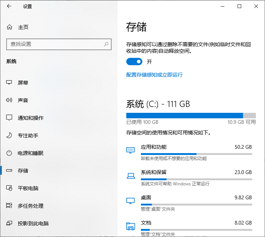Minimize the 设置 window
This screenshot has width=265, height=237.
point(223,6)
